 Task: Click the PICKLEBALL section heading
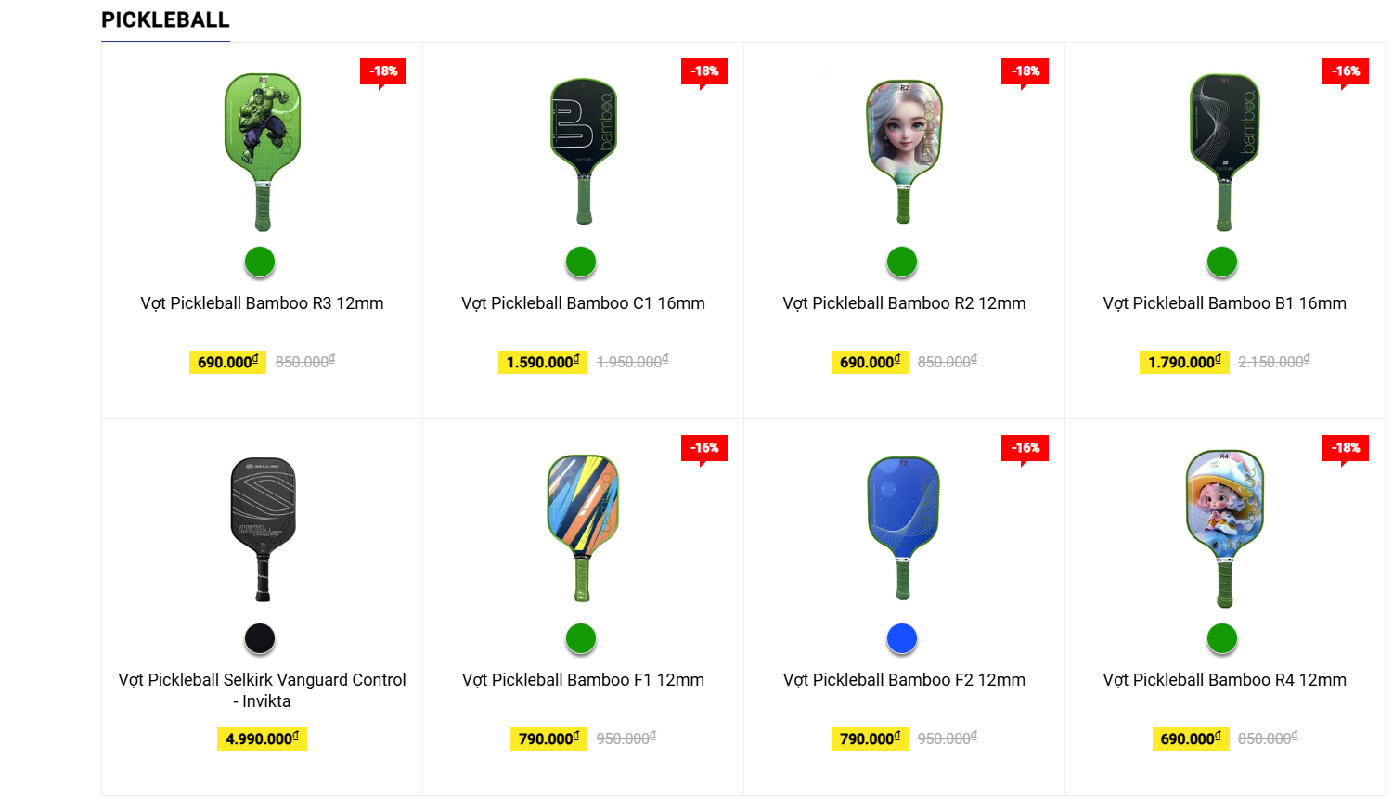coord(165,20)
